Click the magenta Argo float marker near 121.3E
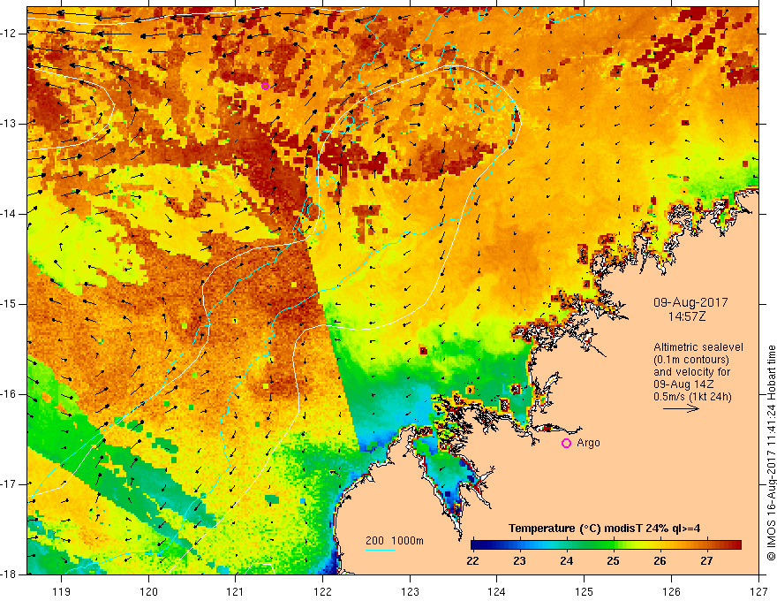Viewport: 777px width, 601px height. click(265, 87)
